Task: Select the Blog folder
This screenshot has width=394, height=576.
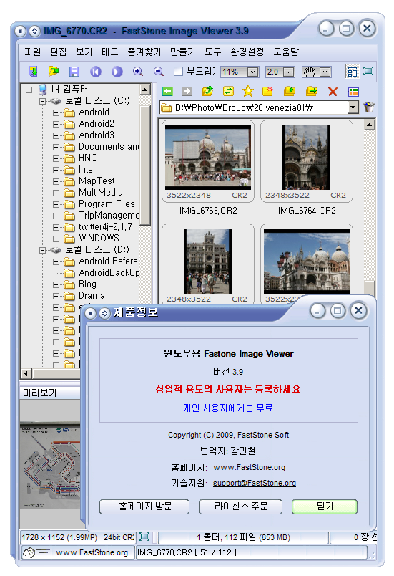Action: pyautogui.click(x=88, y=284)
